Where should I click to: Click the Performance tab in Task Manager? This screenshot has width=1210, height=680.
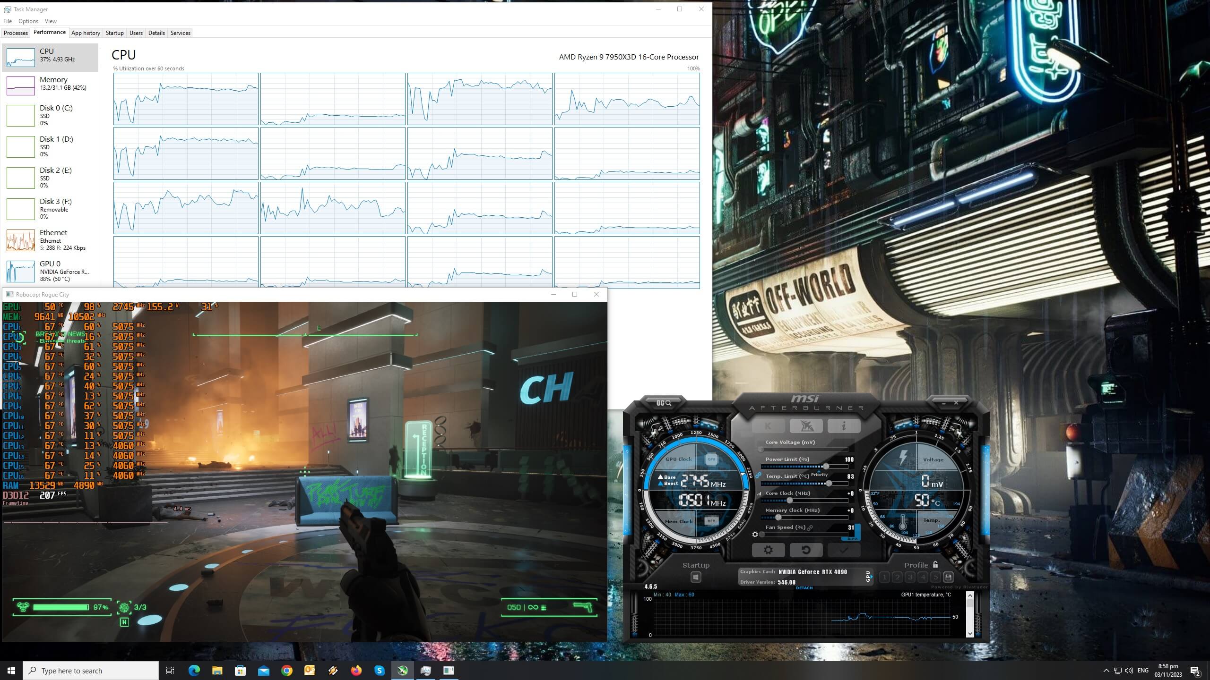49,33
